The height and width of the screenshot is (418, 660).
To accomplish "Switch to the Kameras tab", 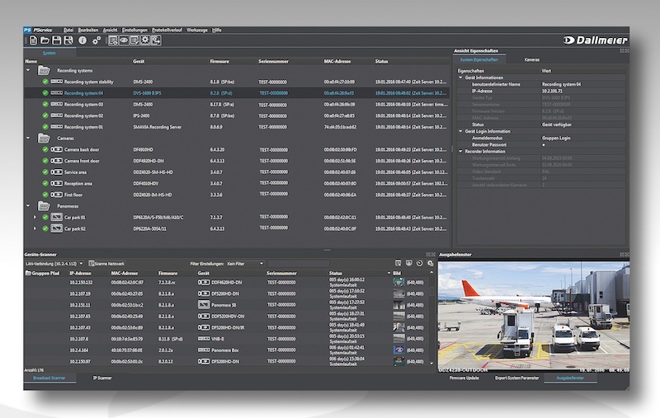I will coord(532,59).
